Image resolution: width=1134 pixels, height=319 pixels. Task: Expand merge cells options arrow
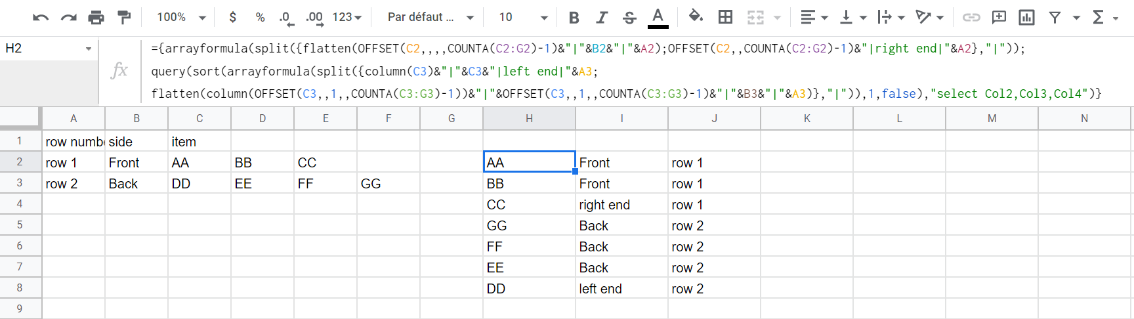coord(777,18)
